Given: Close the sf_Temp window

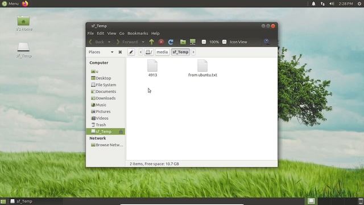Looking at the screenshot, I should [273, 26].
